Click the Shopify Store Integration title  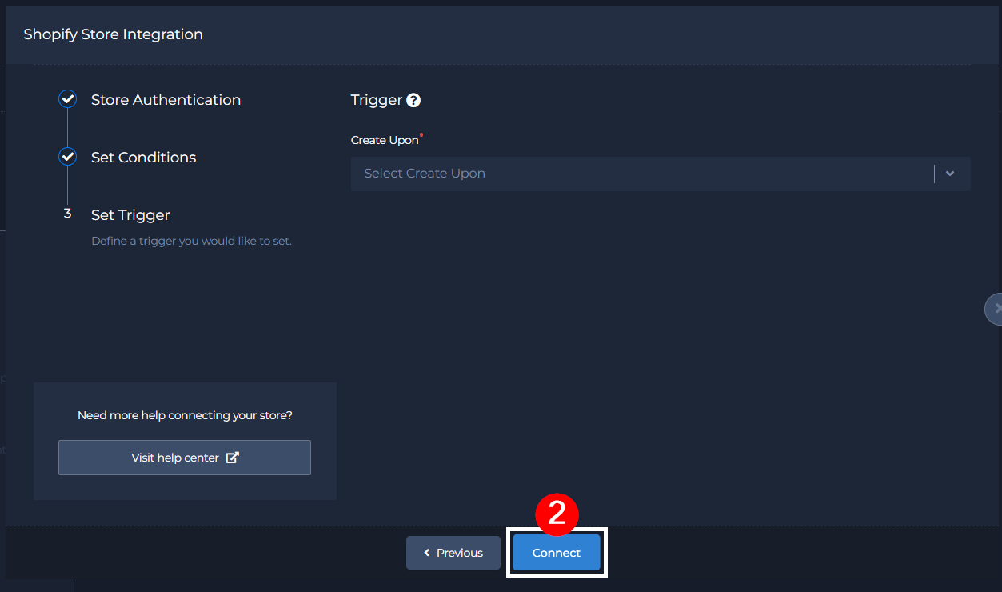113,34
